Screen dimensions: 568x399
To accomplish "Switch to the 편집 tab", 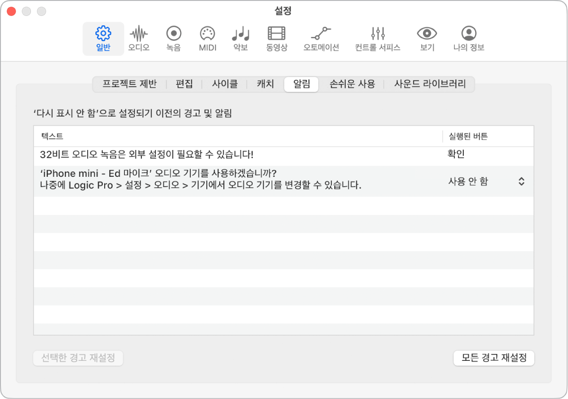I will pos(184,84).
